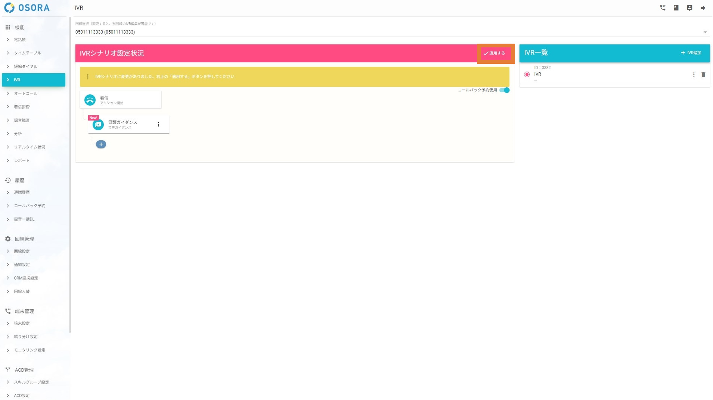Viewport: 713px width, 400px height.
Task: Expand the タイムテーブル sidebar item
Action: [27, 53]
